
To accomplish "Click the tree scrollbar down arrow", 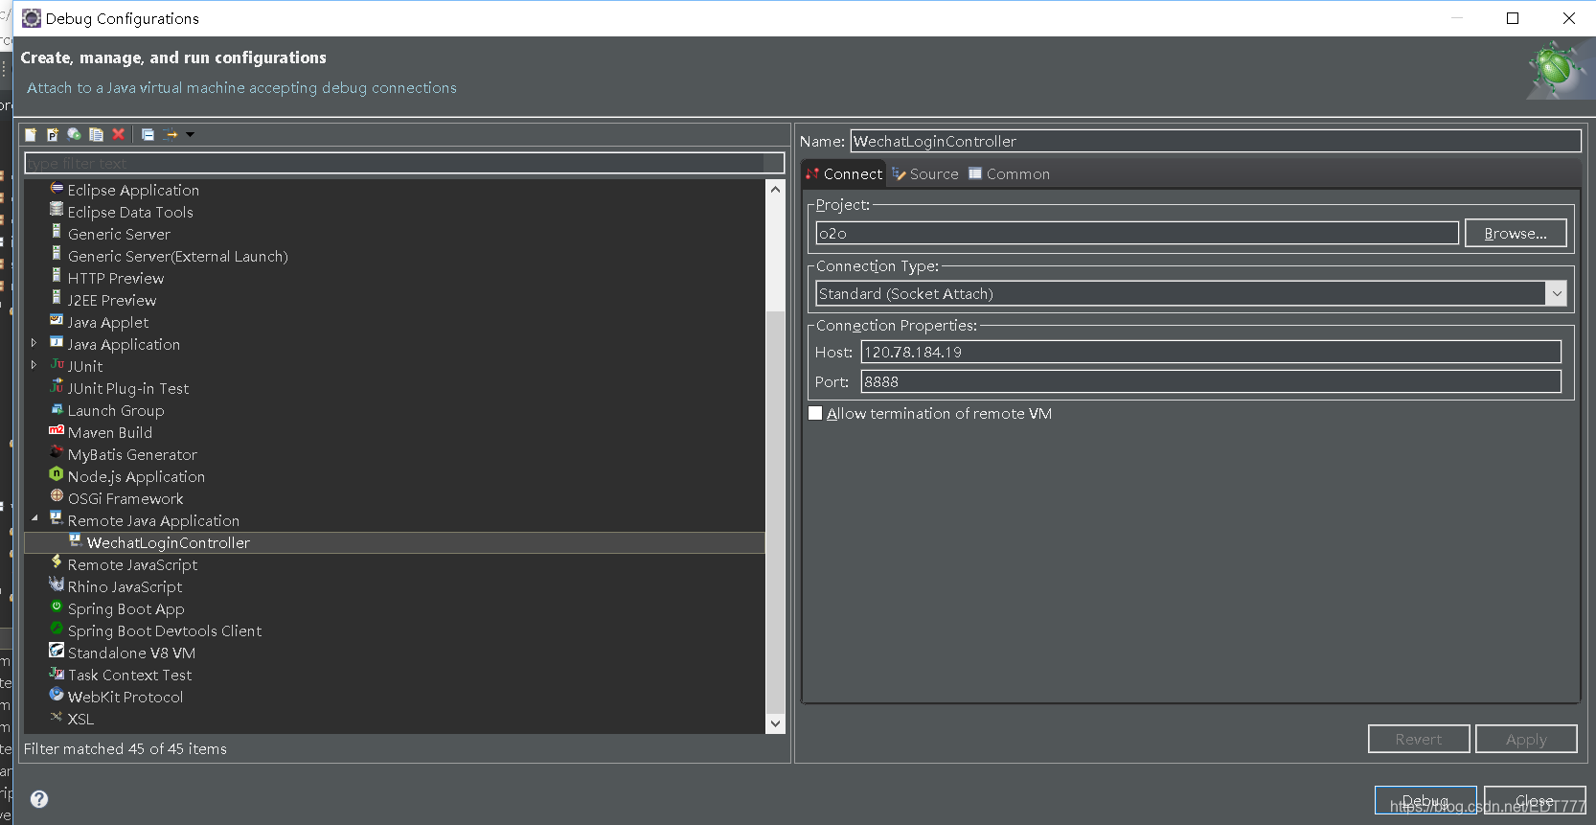I will [x=775, y=724].
